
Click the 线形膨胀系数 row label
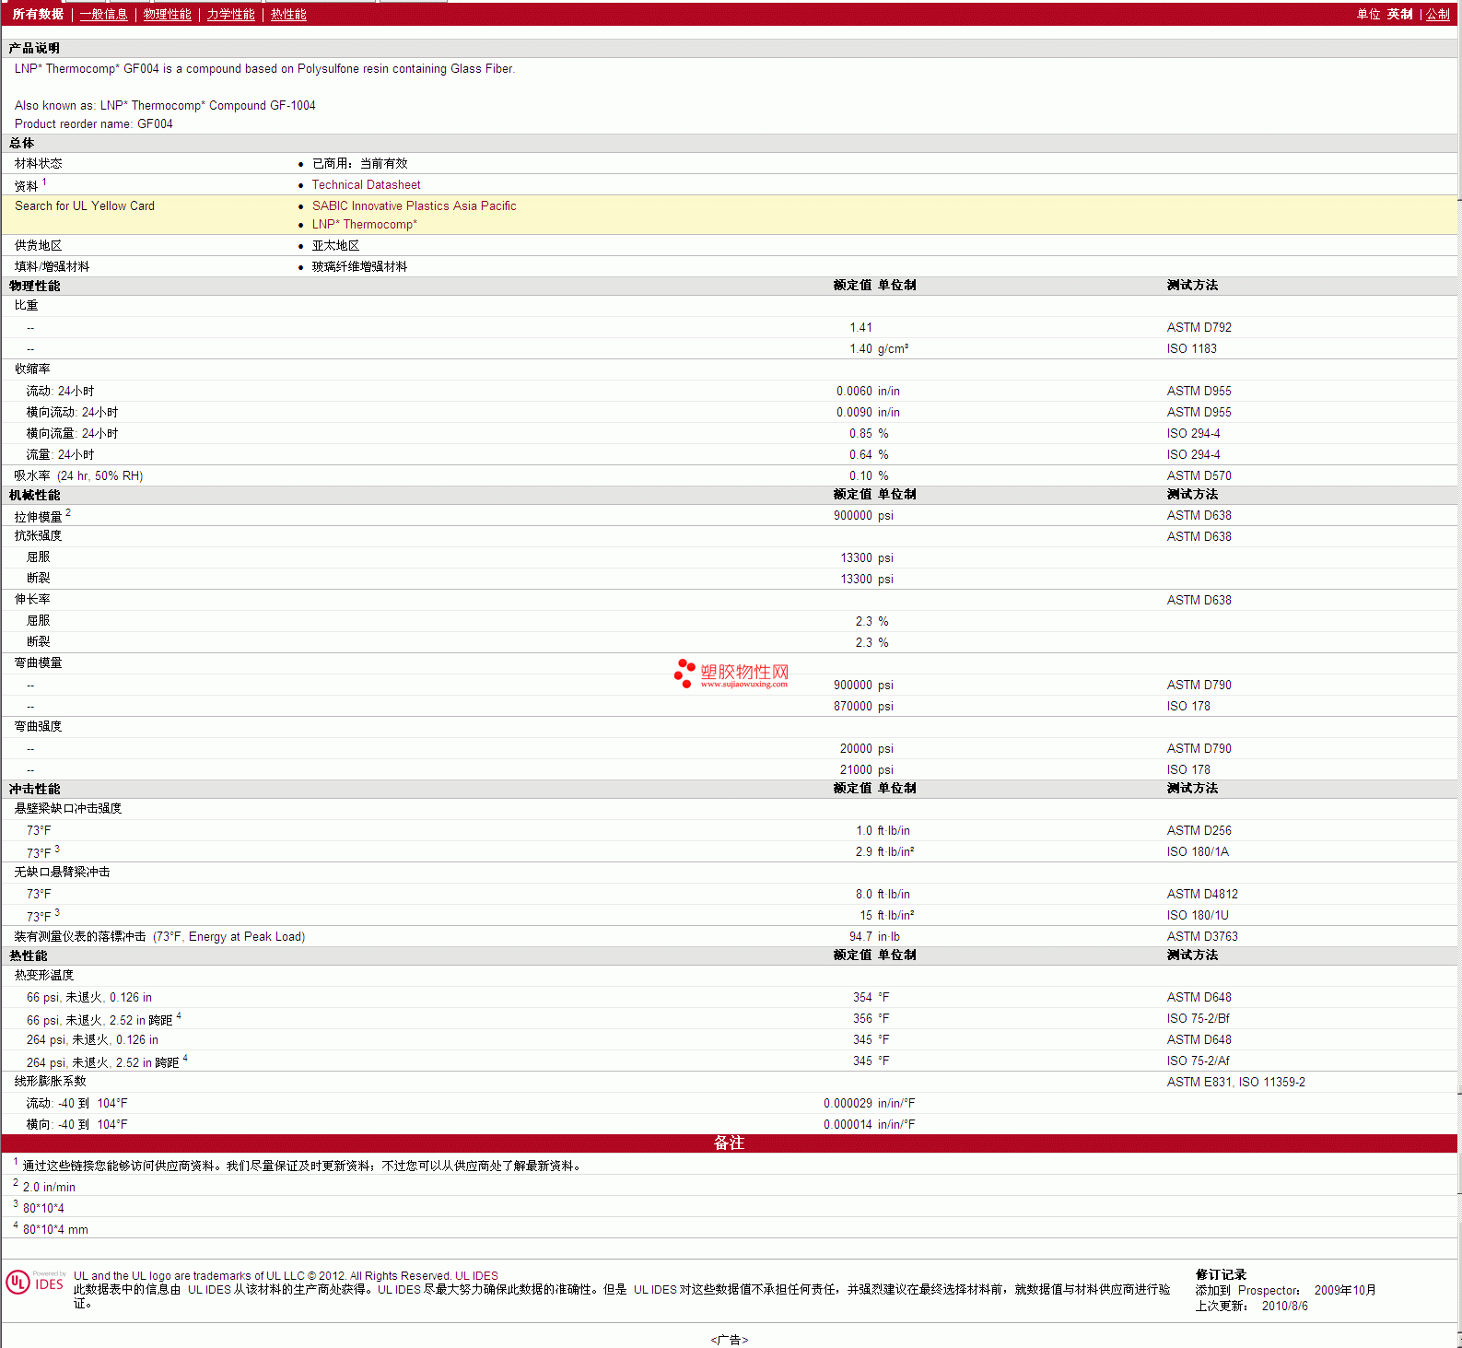point(50,1082)
